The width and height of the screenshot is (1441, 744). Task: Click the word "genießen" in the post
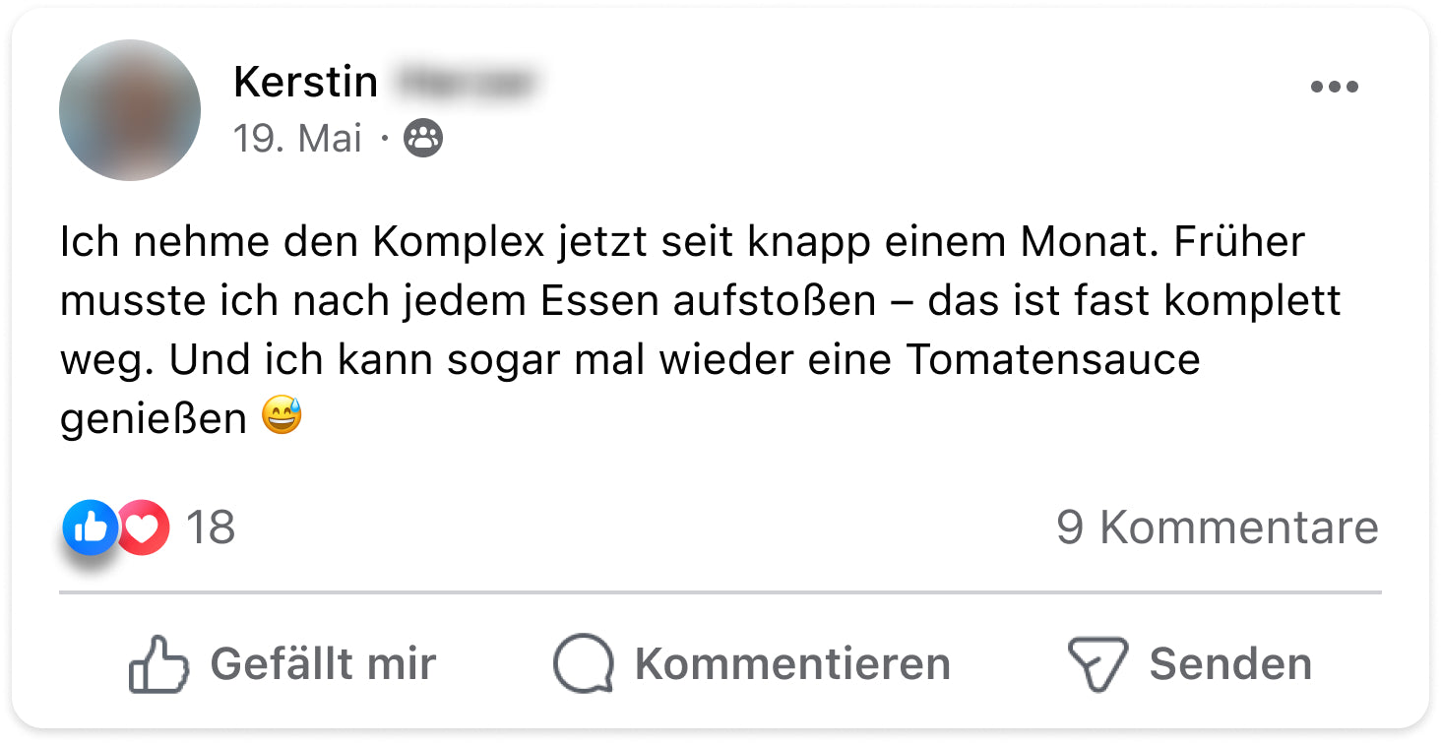point(154,419)
